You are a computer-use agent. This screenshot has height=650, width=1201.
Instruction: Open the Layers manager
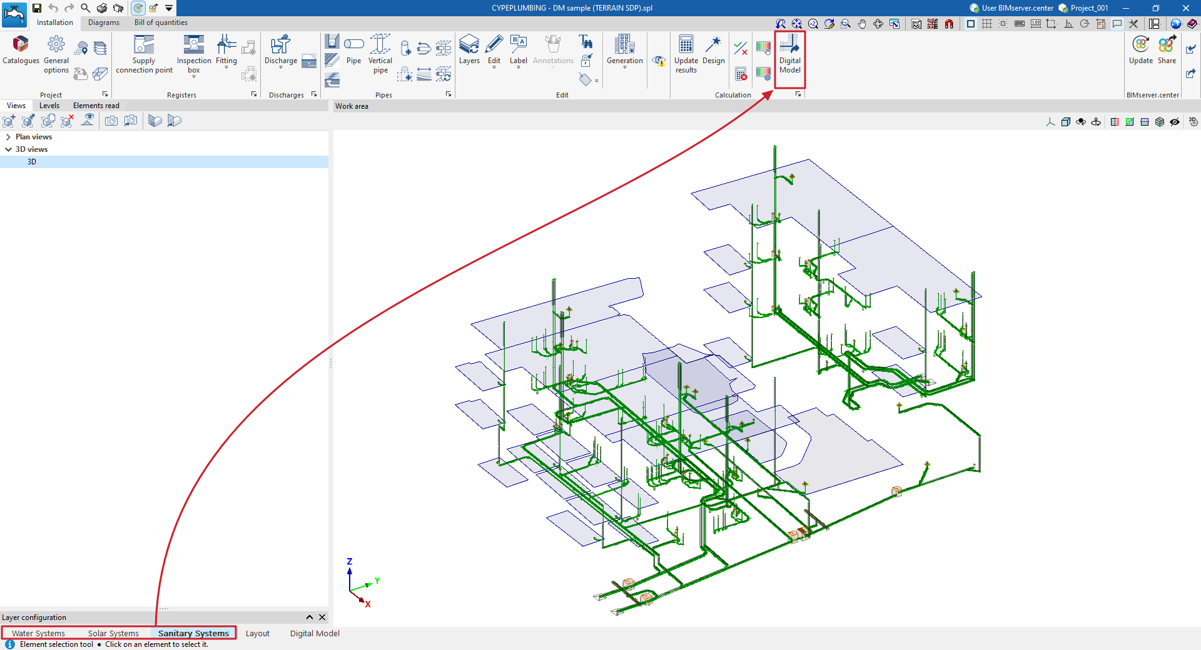coord(469,50)
